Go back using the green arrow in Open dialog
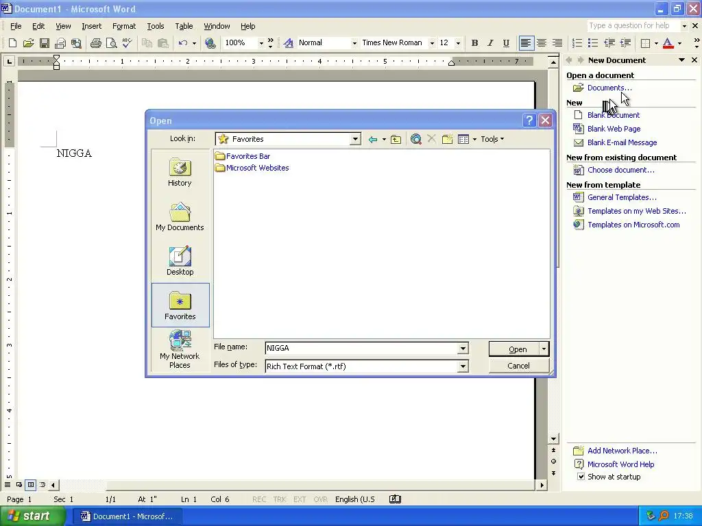Viewport: 702px width, 526px height. [372, 140]
